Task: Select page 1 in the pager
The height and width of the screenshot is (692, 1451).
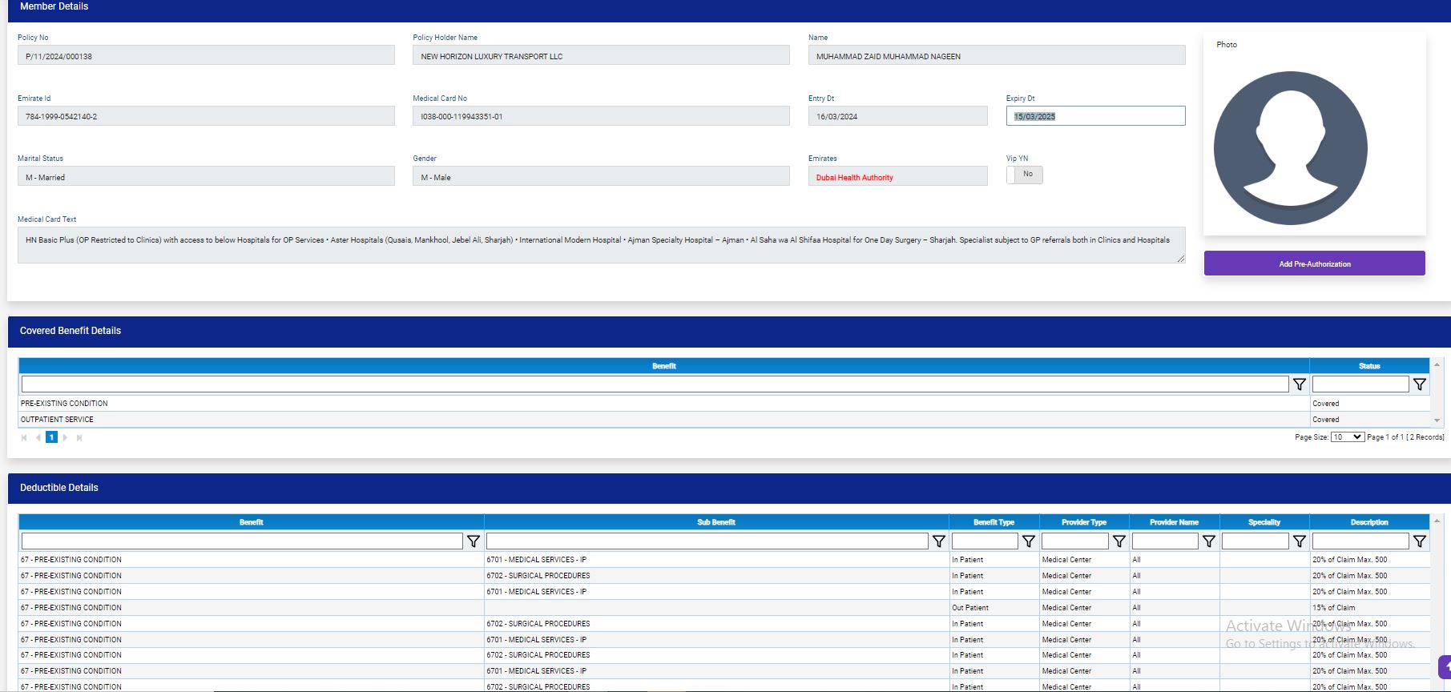Action: tap(51, 437)
